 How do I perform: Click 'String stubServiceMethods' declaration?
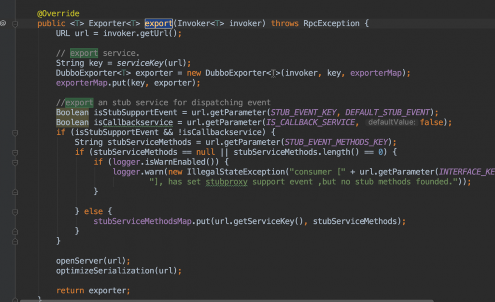(x=133, y=142)
